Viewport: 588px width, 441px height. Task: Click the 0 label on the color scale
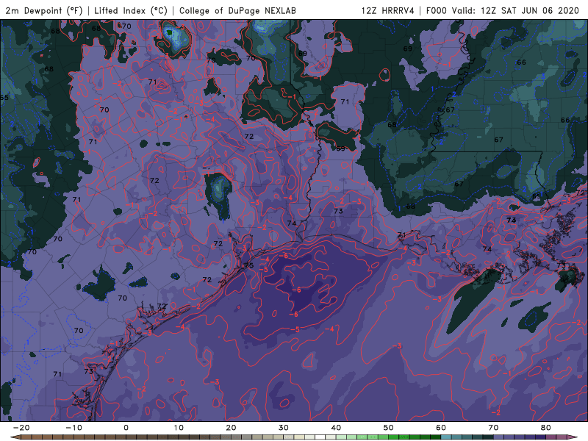(x=126, y=428)
